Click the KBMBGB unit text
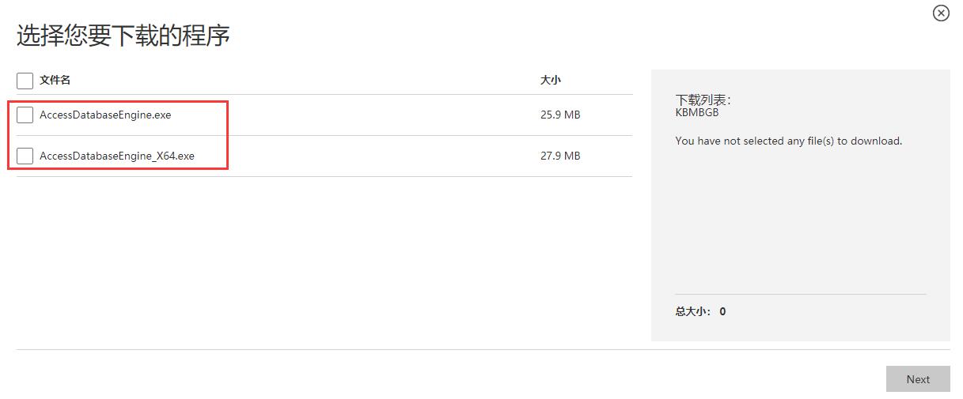Image resolution: width=963 pixels, height=399 pixels. (697, 113)
